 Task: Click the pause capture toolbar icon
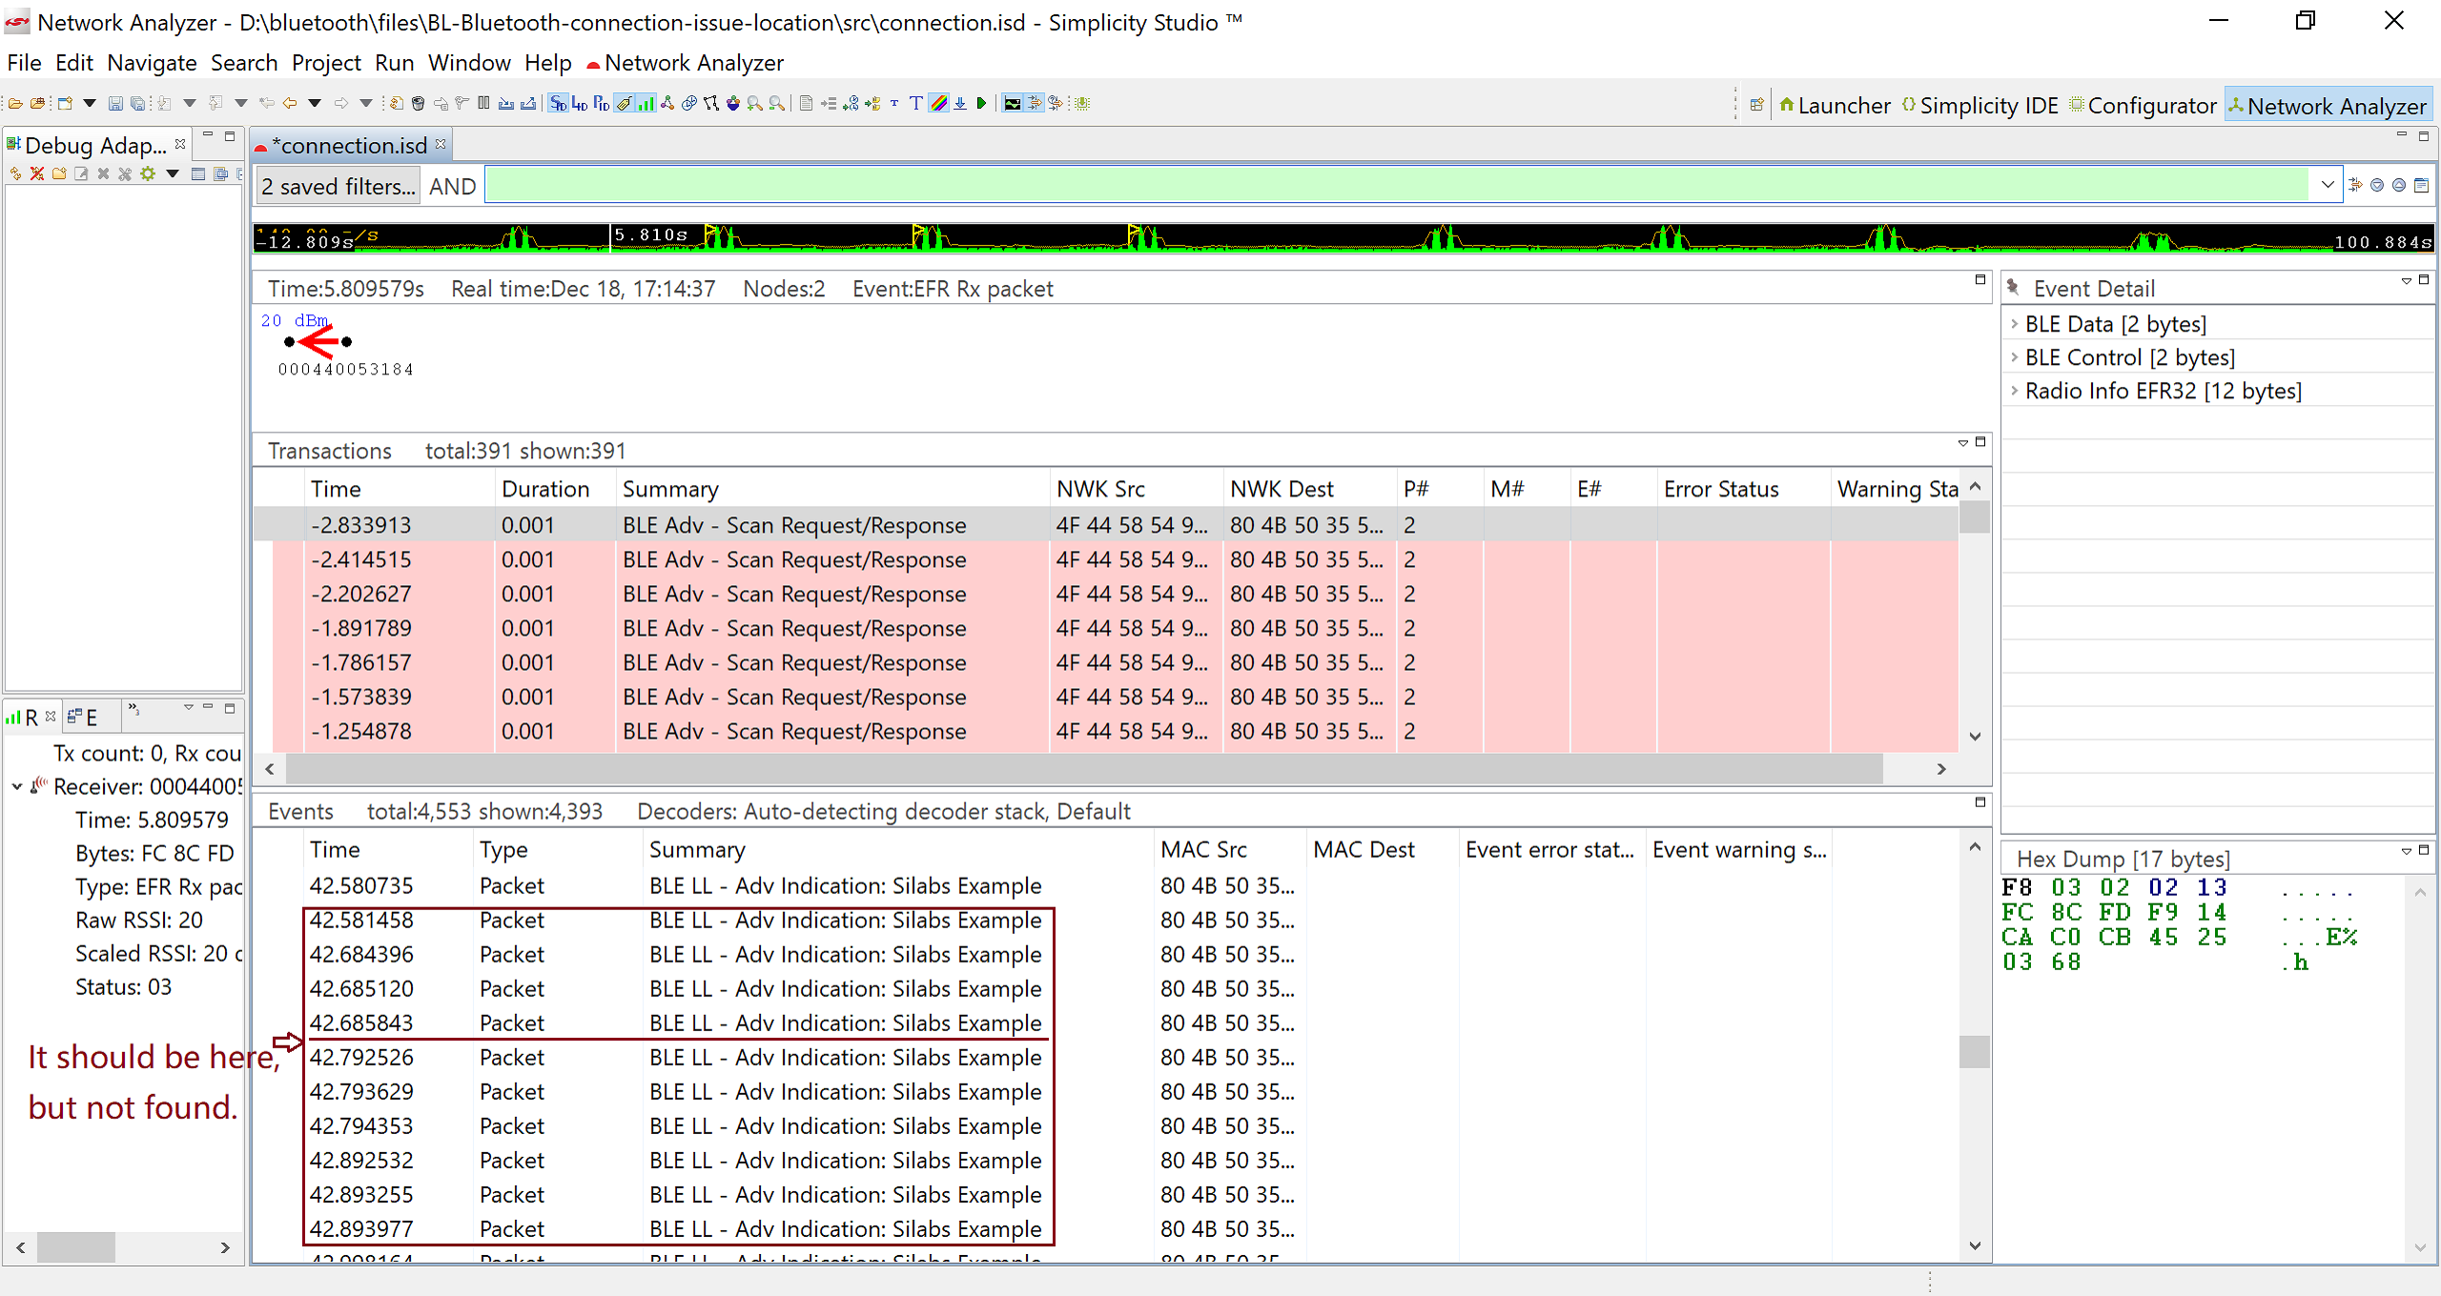tap(483, 103)
